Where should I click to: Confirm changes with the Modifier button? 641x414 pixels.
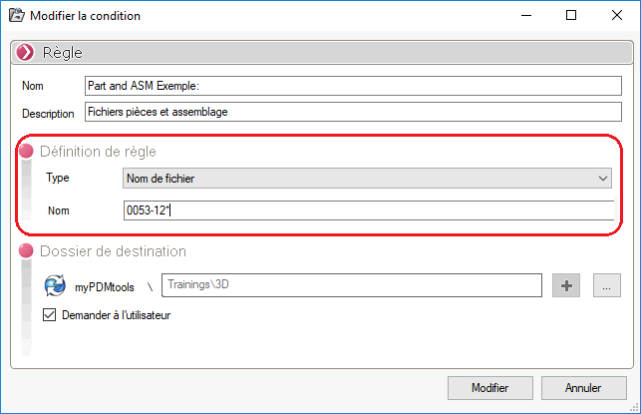point(490,388)
